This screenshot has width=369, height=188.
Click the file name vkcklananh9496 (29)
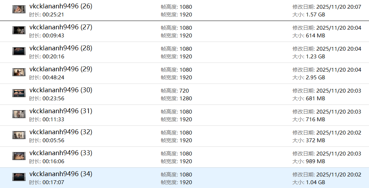(x=61, y=69)
